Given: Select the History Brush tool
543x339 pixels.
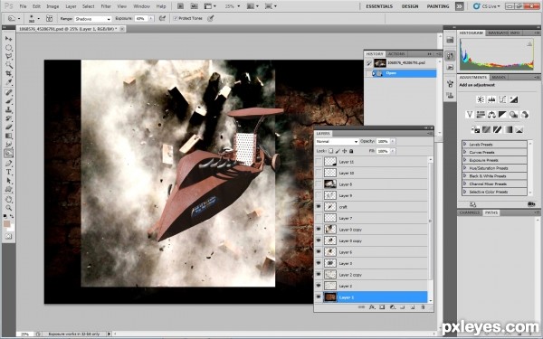Looking at the screenshot, I should point(9,118).
